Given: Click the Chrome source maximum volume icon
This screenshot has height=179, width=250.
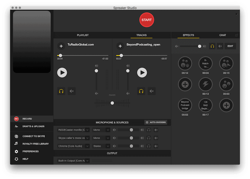Looking at the screenshot, I should 142,146.
